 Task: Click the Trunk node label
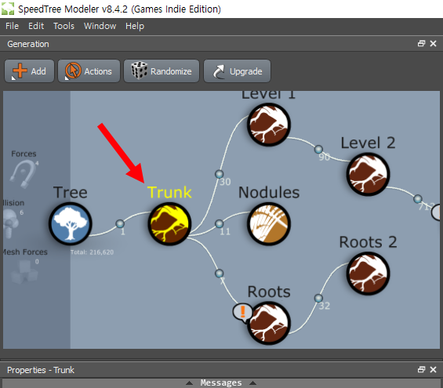point(169,192)
